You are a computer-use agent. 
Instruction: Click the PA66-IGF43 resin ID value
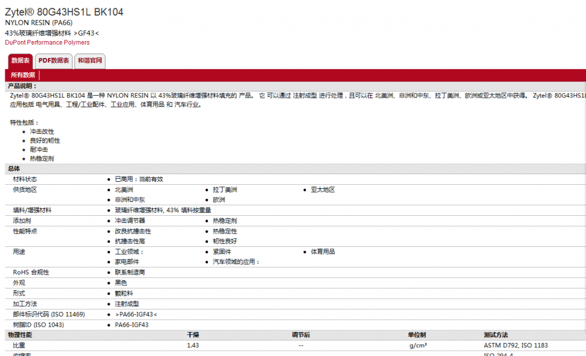pyautogui.click(x=131, y=324)
